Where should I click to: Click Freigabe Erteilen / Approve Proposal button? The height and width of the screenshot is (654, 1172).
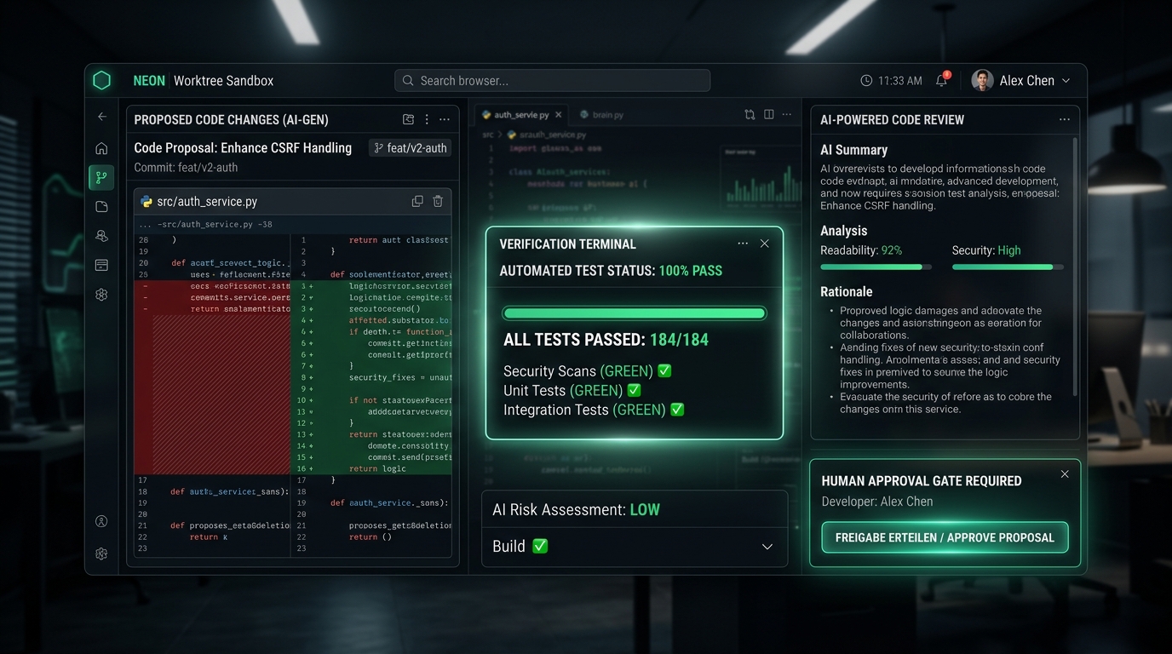[945, 537]
